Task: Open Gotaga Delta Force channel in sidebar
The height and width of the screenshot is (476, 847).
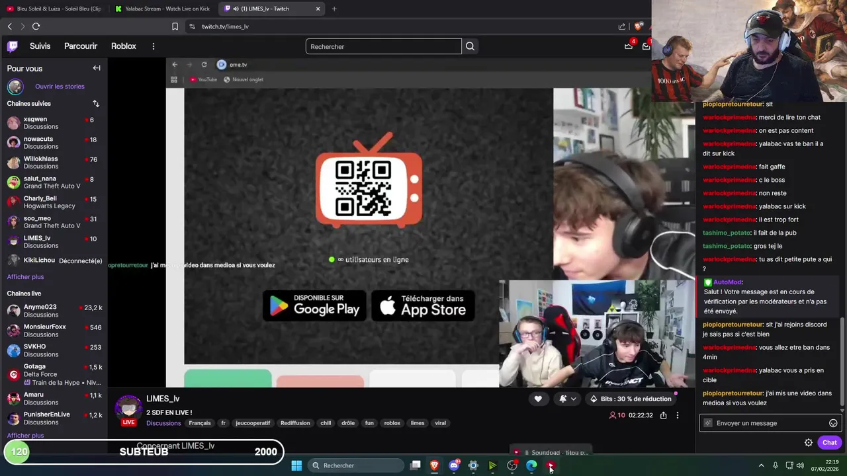Action: pos(54,374)
